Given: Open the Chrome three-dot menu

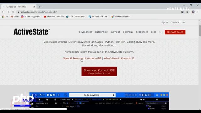Looking at the screenshot, I should pyautogui.click(x=198, y=12).
